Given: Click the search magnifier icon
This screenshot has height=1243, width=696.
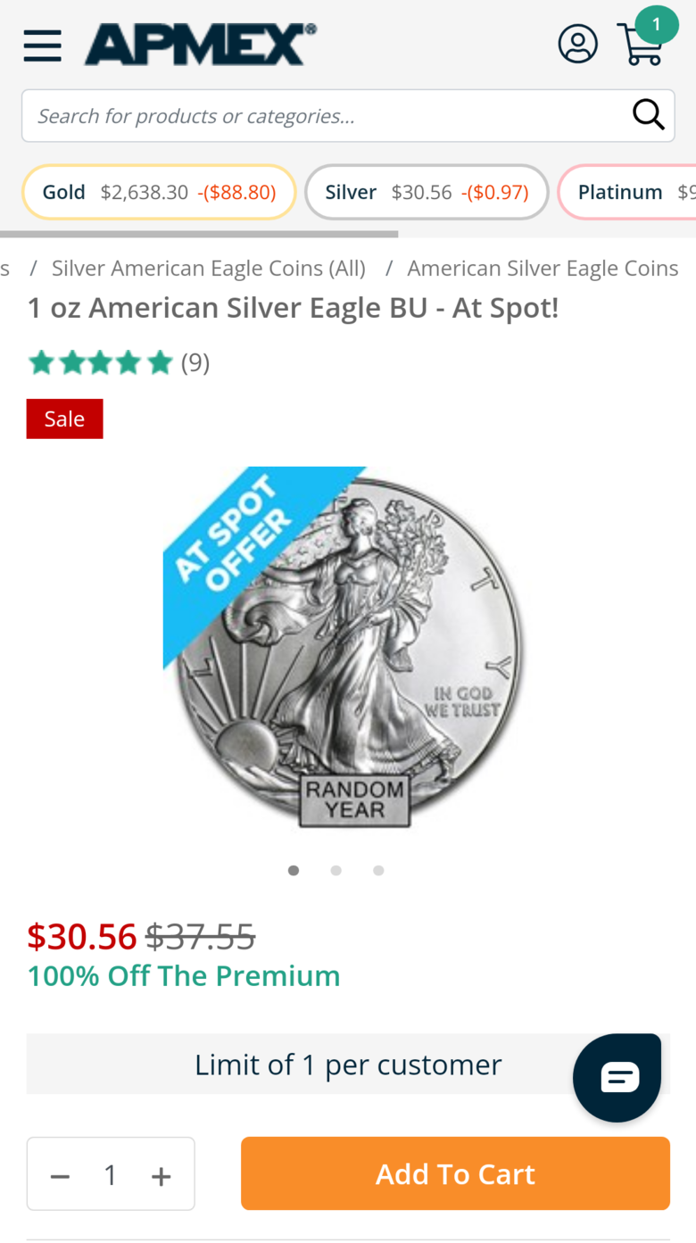Looking at the screenshot, I should pyautogui.click(x=649, y=115).
